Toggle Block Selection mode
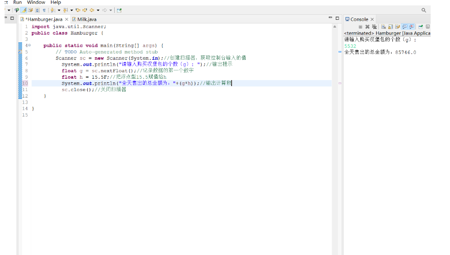This screenshot has width=450, height=255. click(x=37, y=10)
